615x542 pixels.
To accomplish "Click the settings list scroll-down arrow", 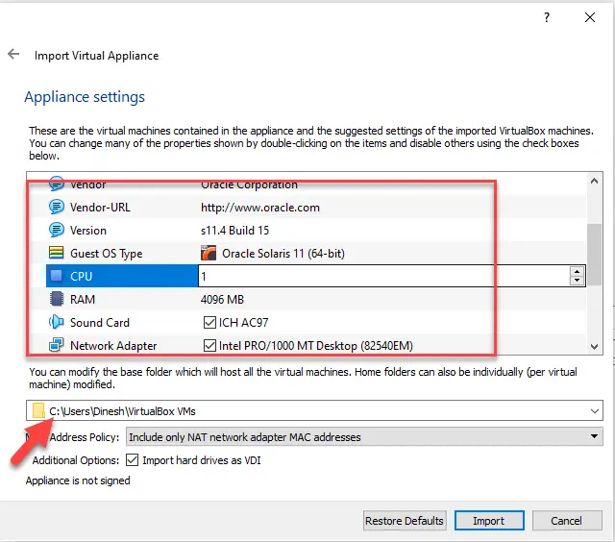I will click(594, 347).
